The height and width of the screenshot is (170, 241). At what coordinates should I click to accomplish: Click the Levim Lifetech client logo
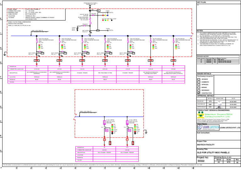[208, 127]
